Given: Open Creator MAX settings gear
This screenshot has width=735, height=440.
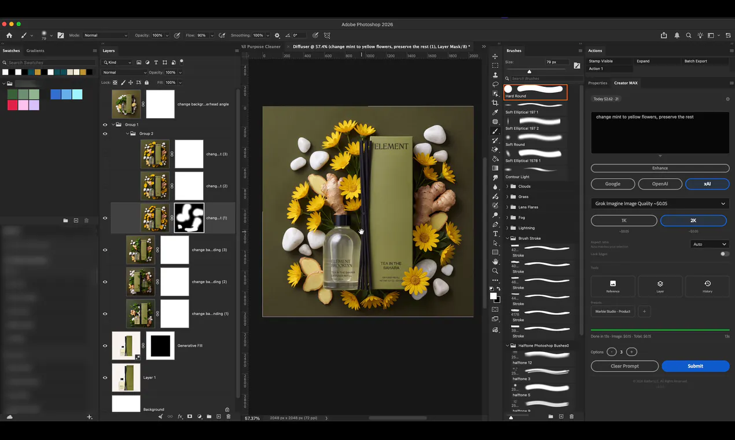Looking at the screenshot, I should pos(727,99).
